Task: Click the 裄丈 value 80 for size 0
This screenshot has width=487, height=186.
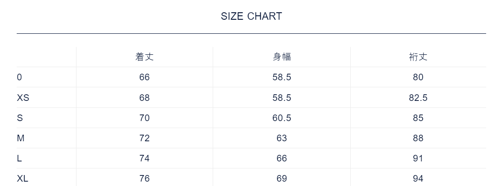Action: click(418, 77)
